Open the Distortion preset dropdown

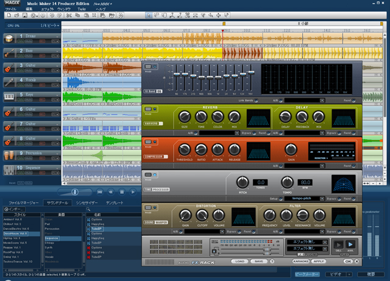pyautogui.click(x=222, y=232)
